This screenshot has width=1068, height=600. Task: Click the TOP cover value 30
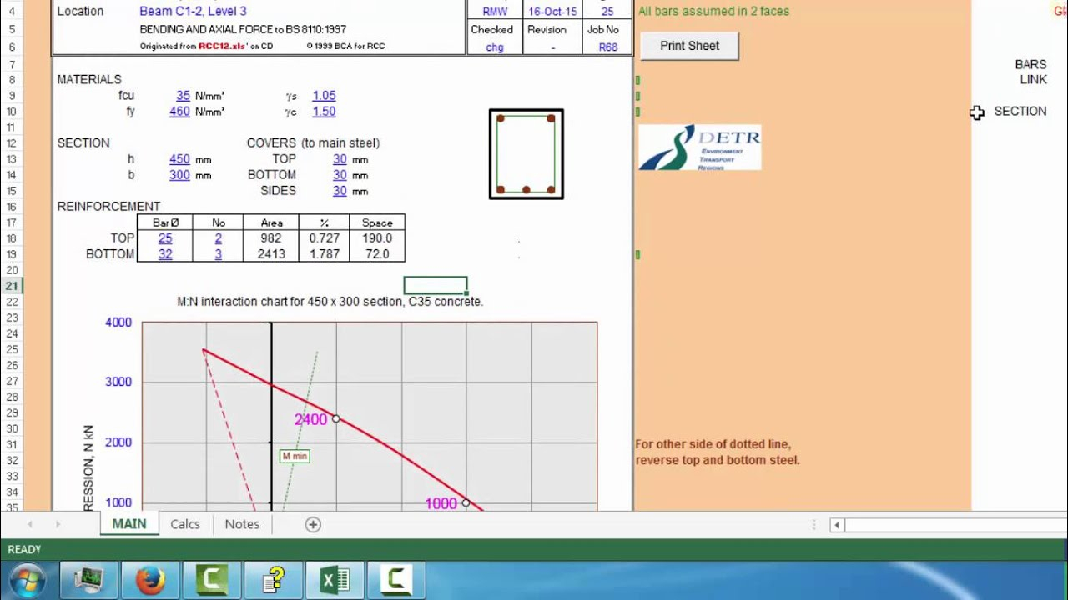pos(340,159)
